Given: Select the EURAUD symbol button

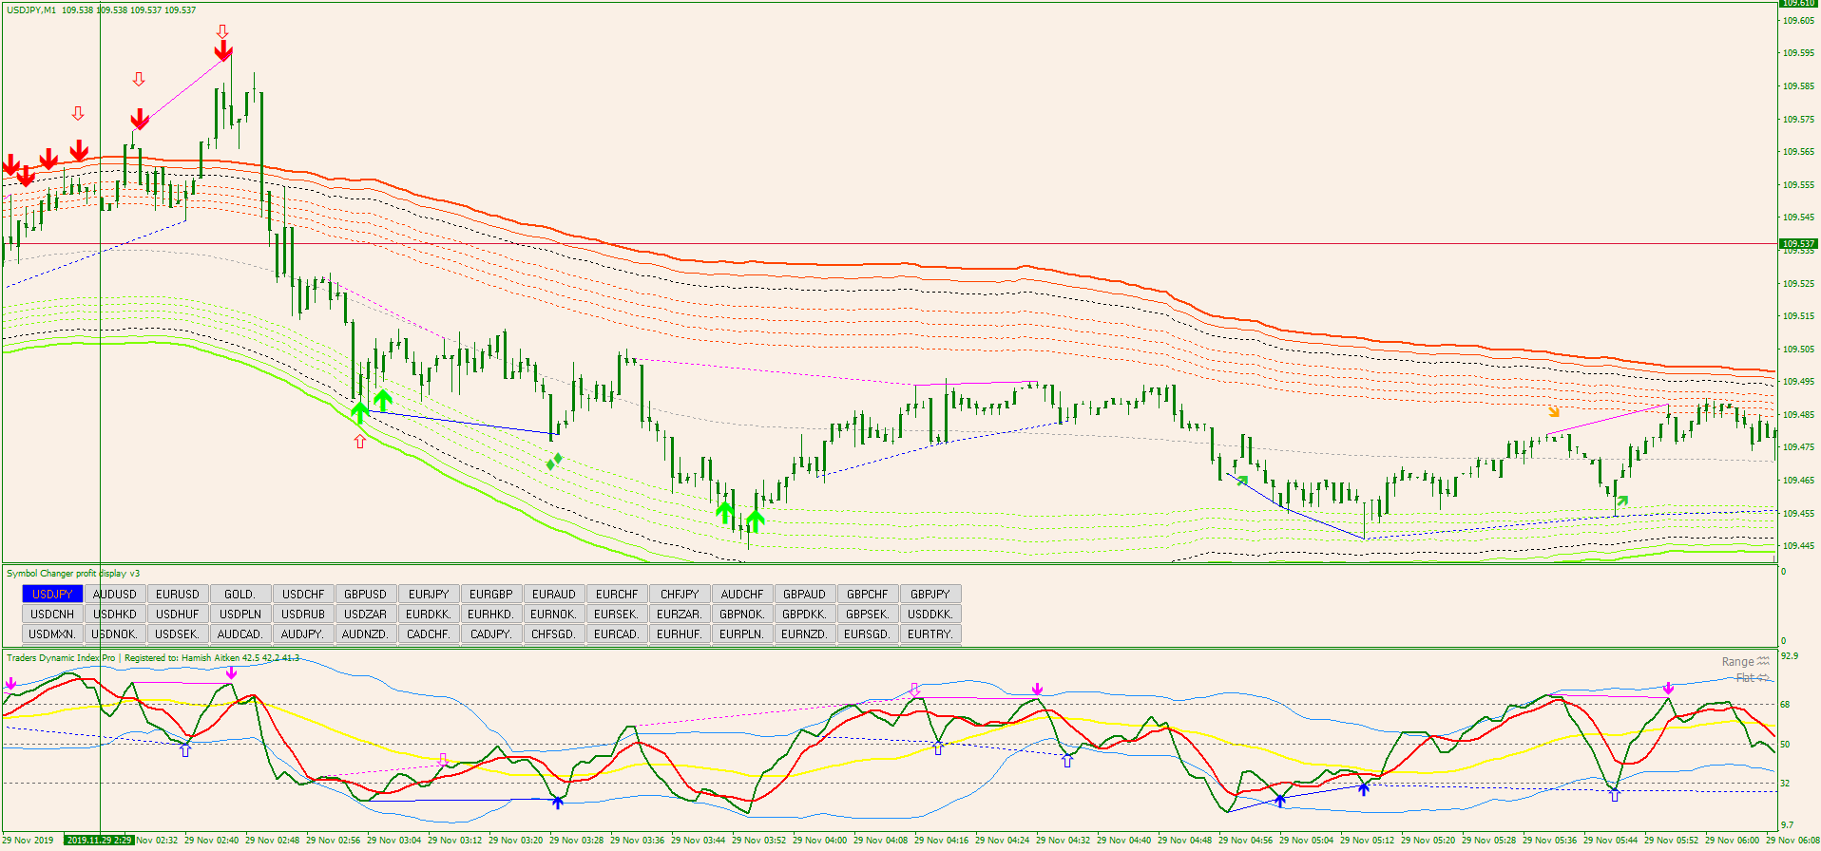Looking at the screenshot, I should [554, 594].
